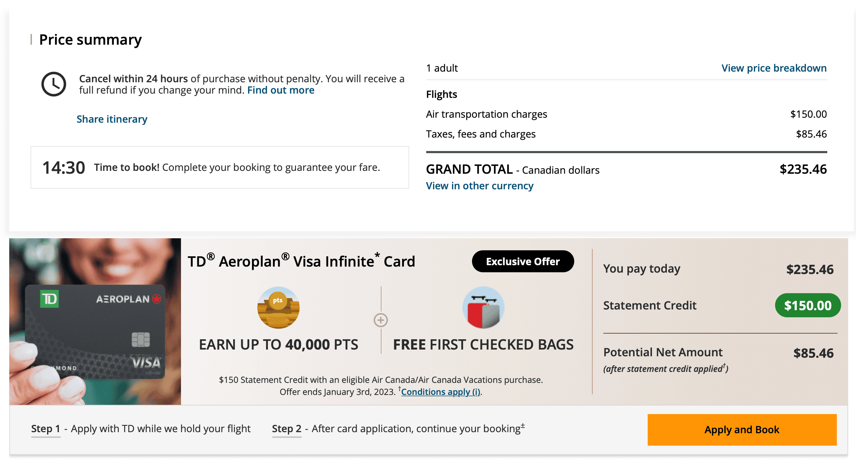The height and width of the screenshot is (463, 856).
Task: Click the grand total $235.46 amount
Action: coord(803,169)
